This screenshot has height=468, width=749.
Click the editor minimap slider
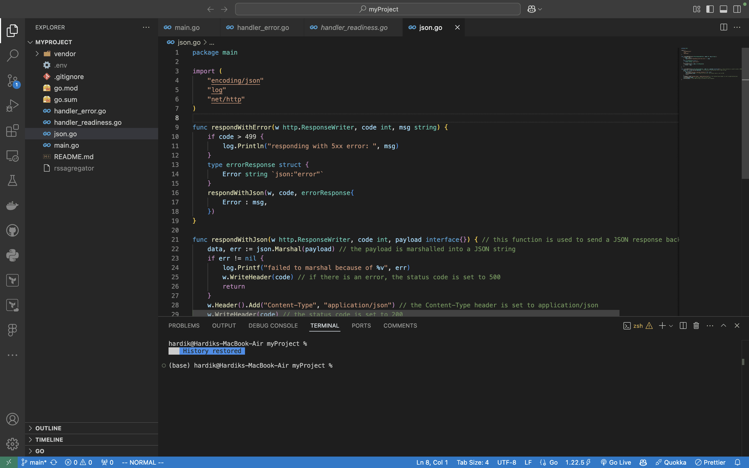click(710, 63)
